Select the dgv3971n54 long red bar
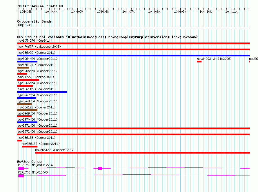Image resolution: width=258 pixels, height=192 pixels. coord(133,128)
